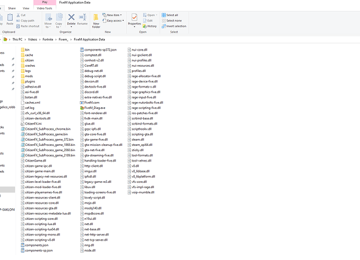The image size is (360, 260).
Task: Open the Move to dropdown
Action: click(x=48, y=21)
